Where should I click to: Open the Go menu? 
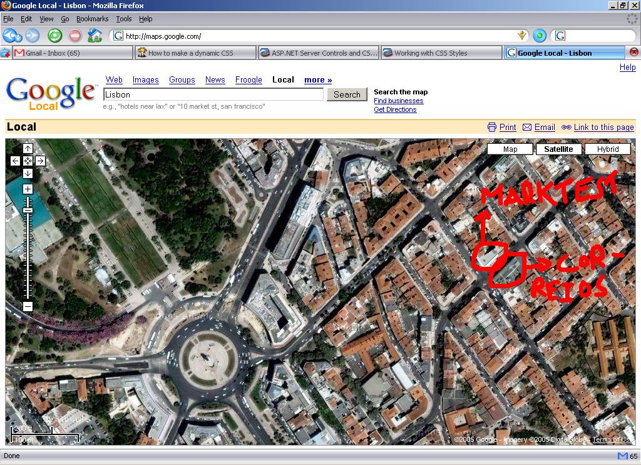tap(65, 19)
